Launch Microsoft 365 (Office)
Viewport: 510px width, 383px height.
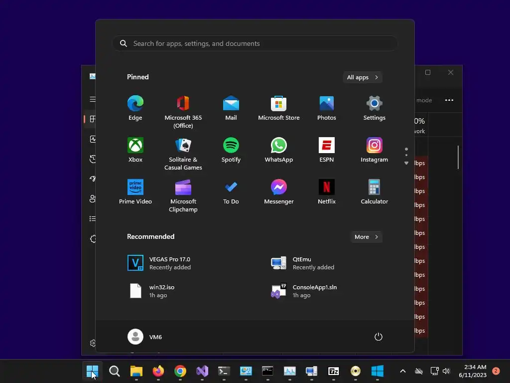183,112
